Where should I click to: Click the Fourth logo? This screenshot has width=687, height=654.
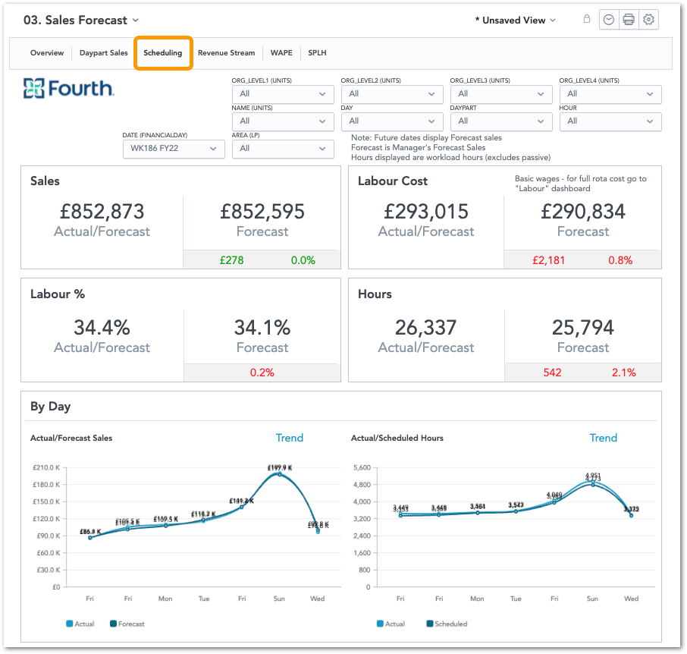69,89
